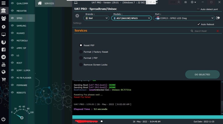Click the power icon in the sidebar
The image size is (223, 124).
tap(3, 119)
